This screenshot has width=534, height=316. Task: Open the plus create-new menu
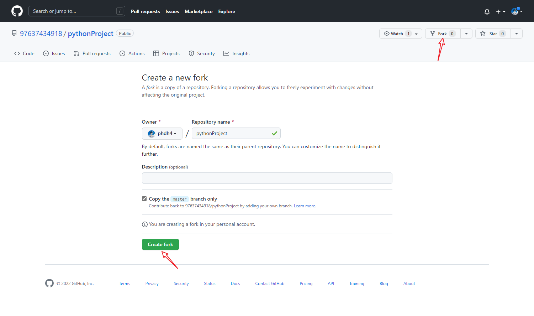coord(501,11)
